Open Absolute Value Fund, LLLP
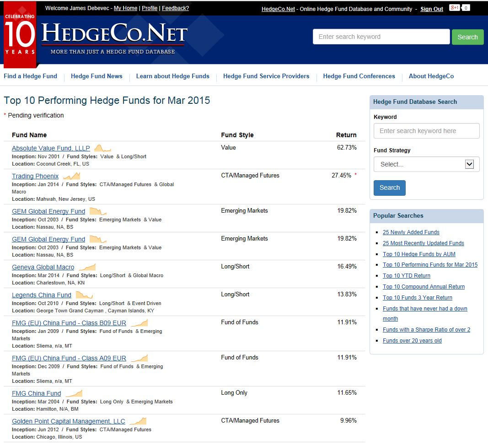Viewport: 488px width, 445px height. [51, 148]
